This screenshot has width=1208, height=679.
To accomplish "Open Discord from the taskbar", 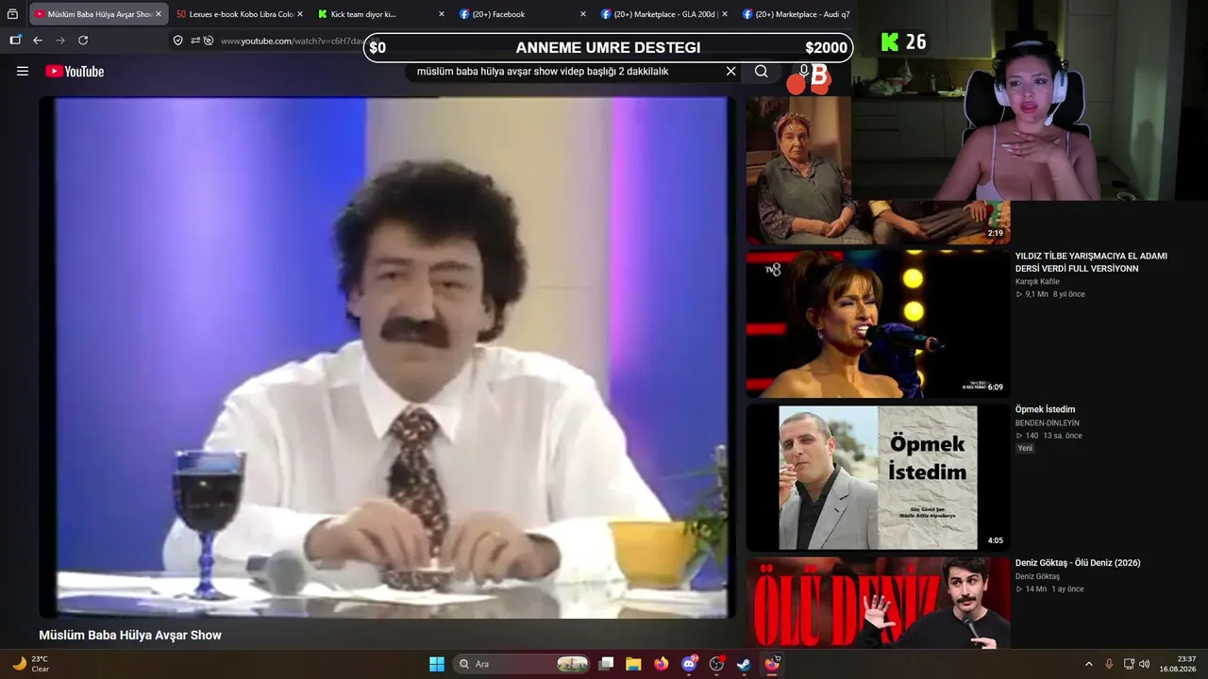I will pyautogui.click(x=689, y=664).
